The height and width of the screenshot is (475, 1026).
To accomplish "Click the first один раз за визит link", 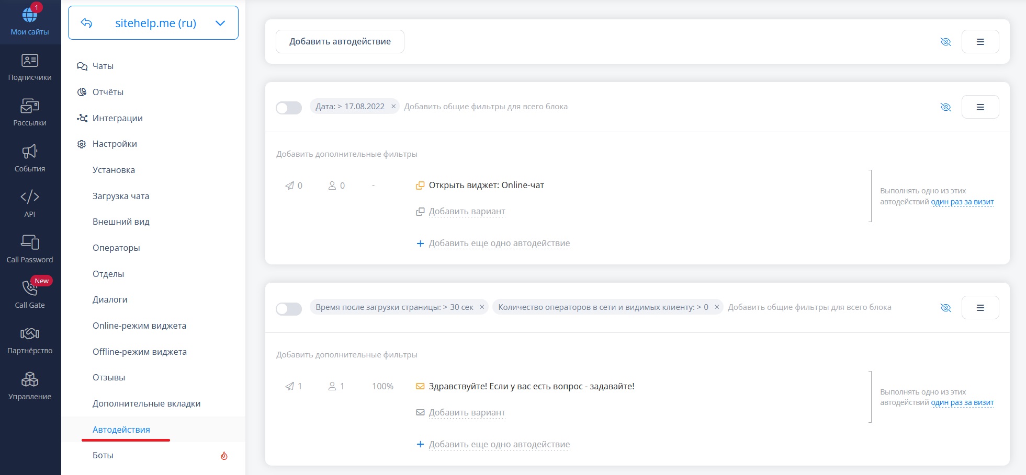I will [x=962, y=202].
